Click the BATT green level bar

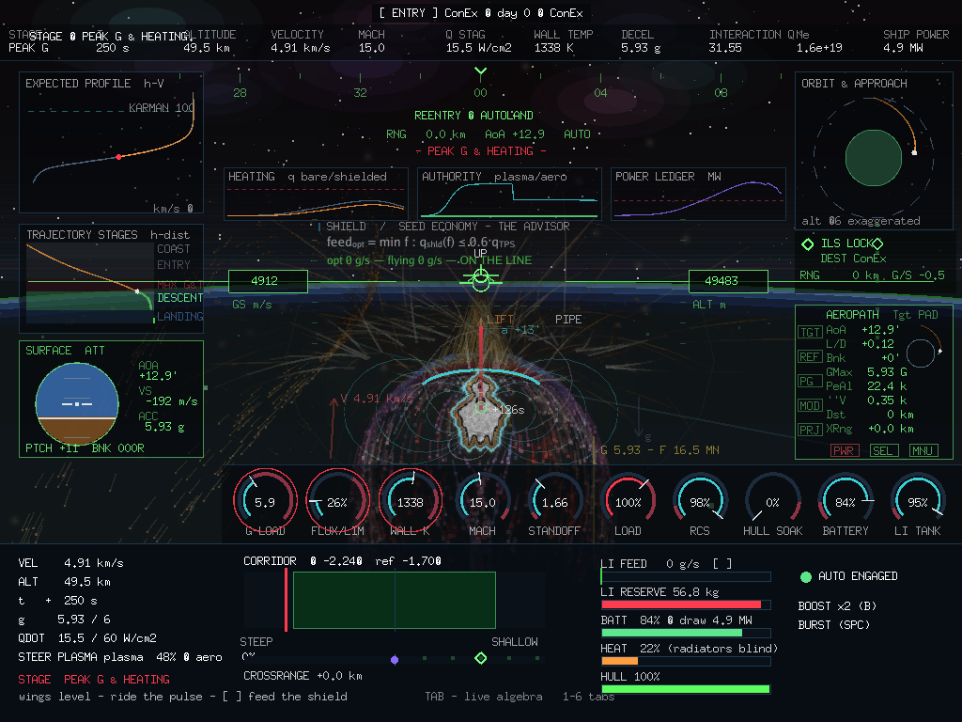click(672, 633)
